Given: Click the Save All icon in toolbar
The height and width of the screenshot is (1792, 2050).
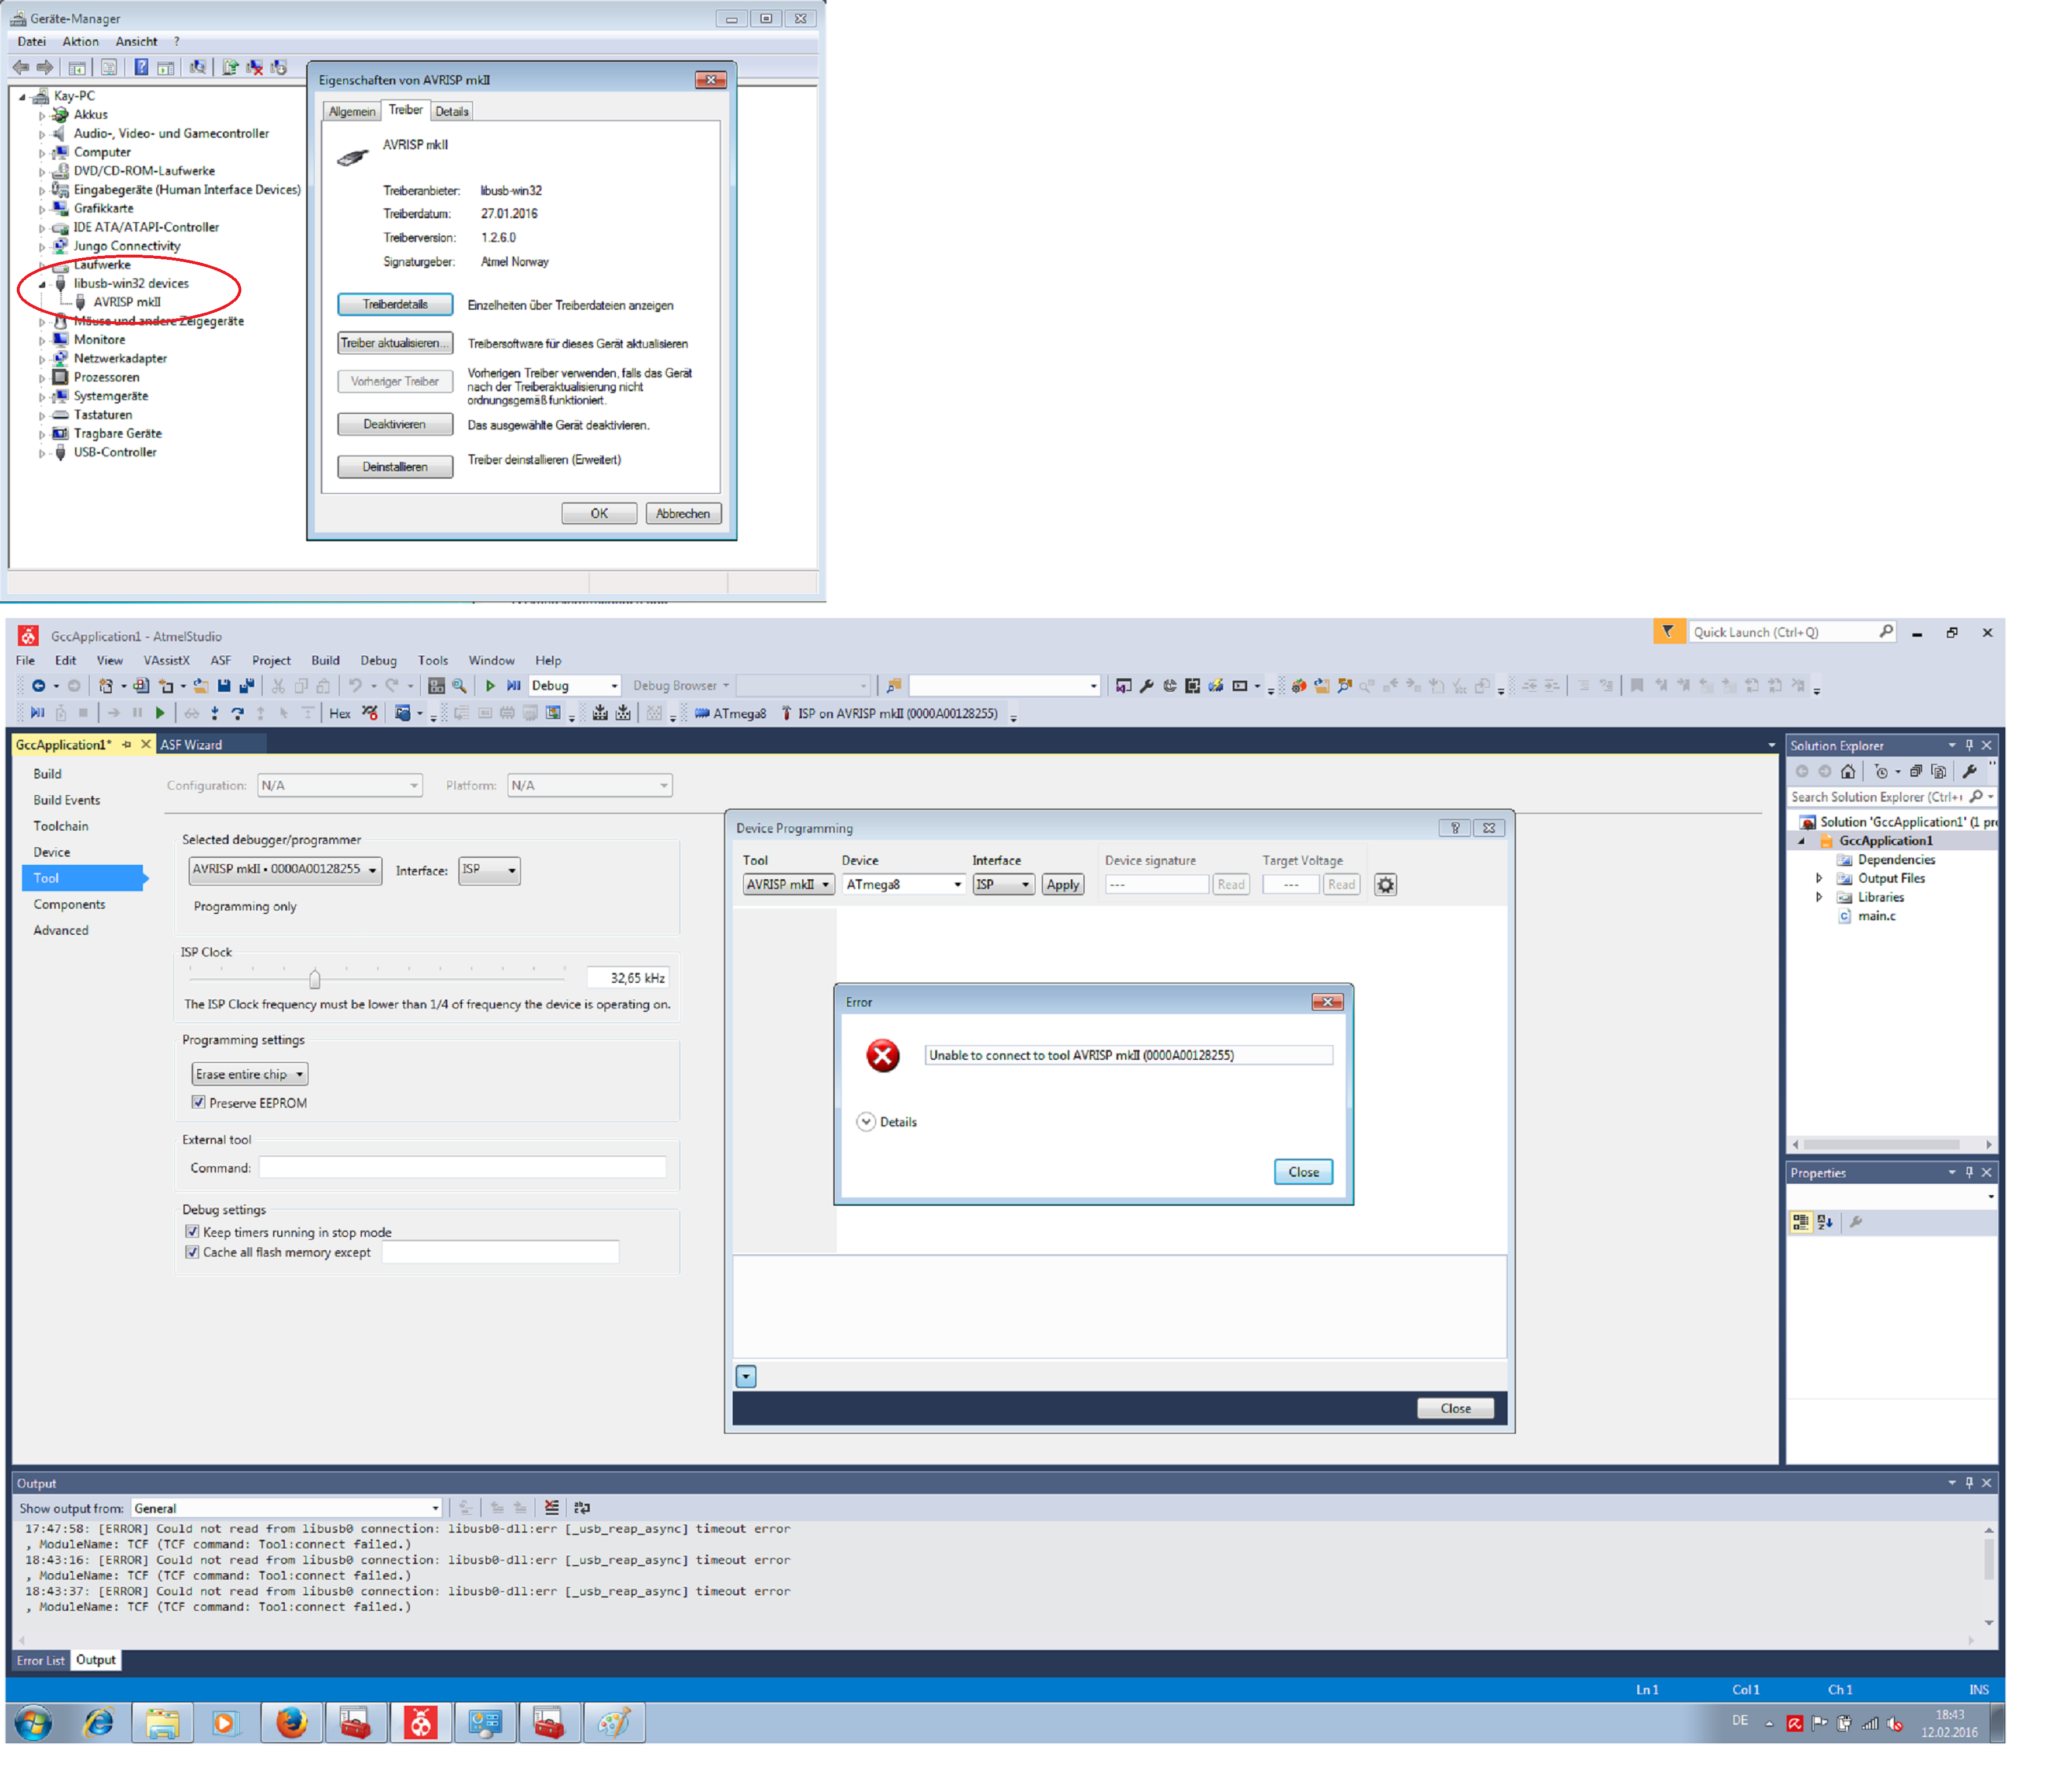Looking at the screenshot, I should coord(247,686).
